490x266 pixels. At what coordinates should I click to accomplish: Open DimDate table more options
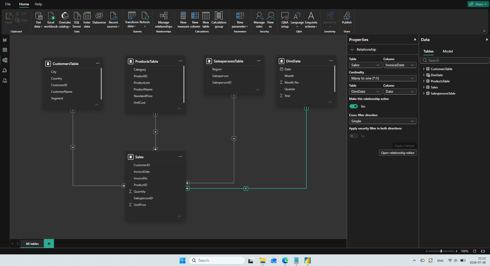tap(331, 61)
